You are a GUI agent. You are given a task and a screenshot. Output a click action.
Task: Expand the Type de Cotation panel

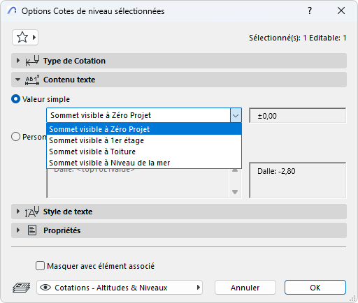click(18, 61)
